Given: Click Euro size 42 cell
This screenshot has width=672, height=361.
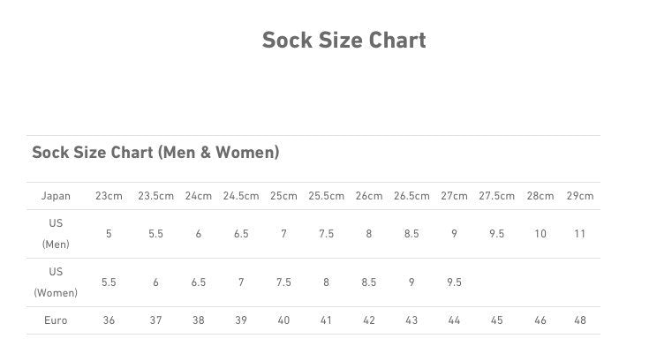Looking at the screenshot, I should click(x=368, y=320).
